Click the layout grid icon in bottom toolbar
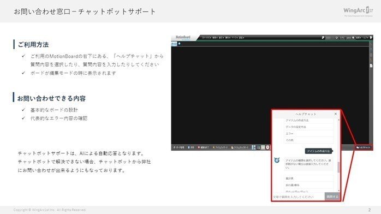The image size is (381, 214). [254, 147]
